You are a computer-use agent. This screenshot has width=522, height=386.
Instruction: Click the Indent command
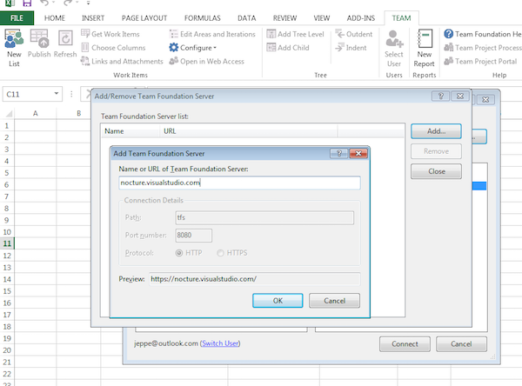tap(351, 48)
